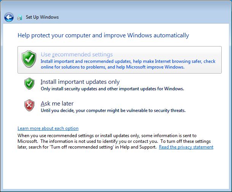The height and width of the screenshot is (192, 232).
Task: Click the small Set Up Windows icon
Action: 19,18
